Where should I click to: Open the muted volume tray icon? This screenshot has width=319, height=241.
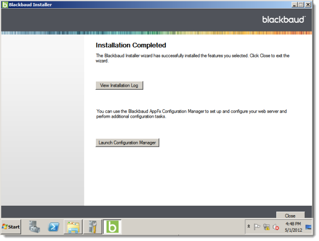tap(276, 227)
